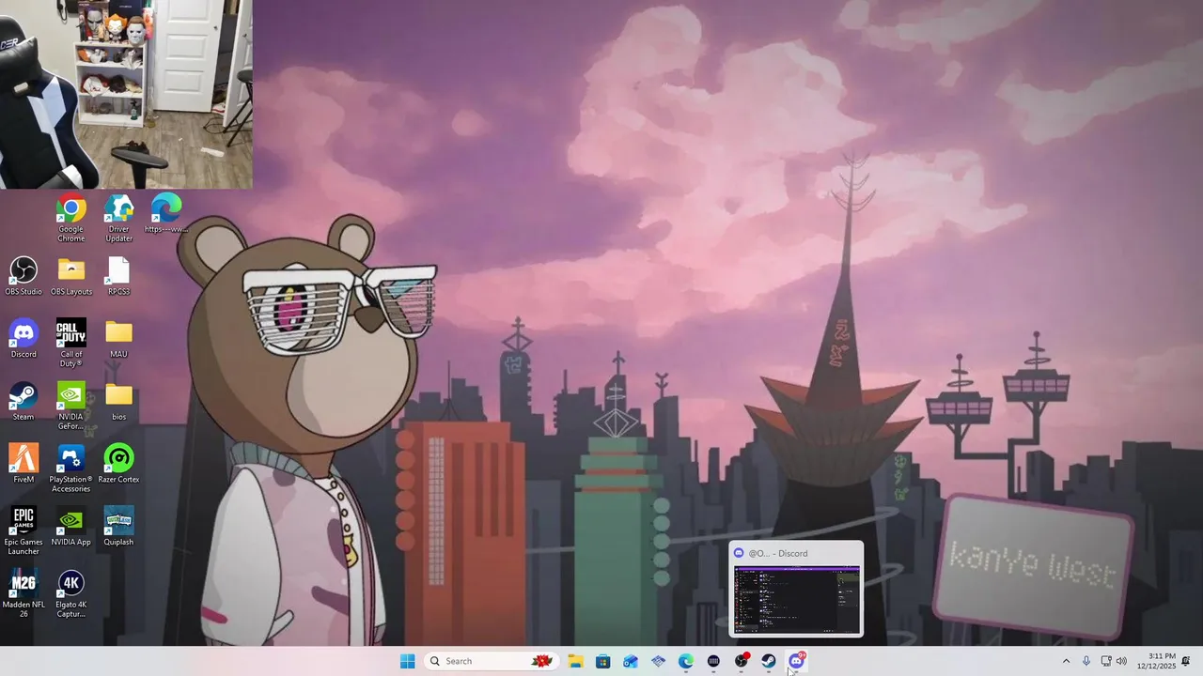1203x676 pixels.
Task: Select OBS Studio desktop icon
Action: click(23, 276)
